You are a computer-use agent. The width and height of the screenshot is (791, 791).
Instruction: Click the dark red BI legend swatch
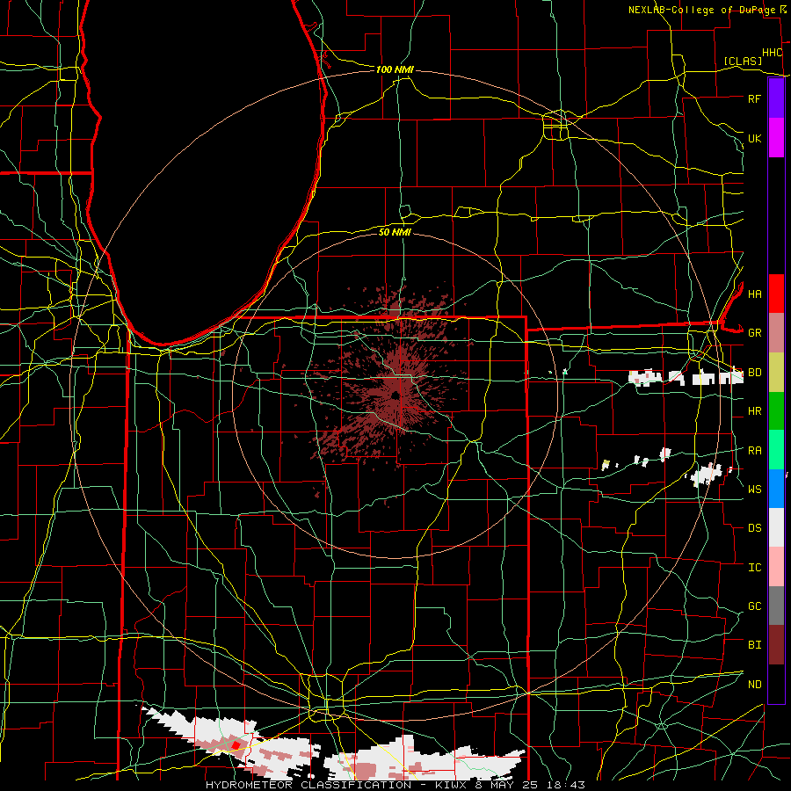[776, 645]
